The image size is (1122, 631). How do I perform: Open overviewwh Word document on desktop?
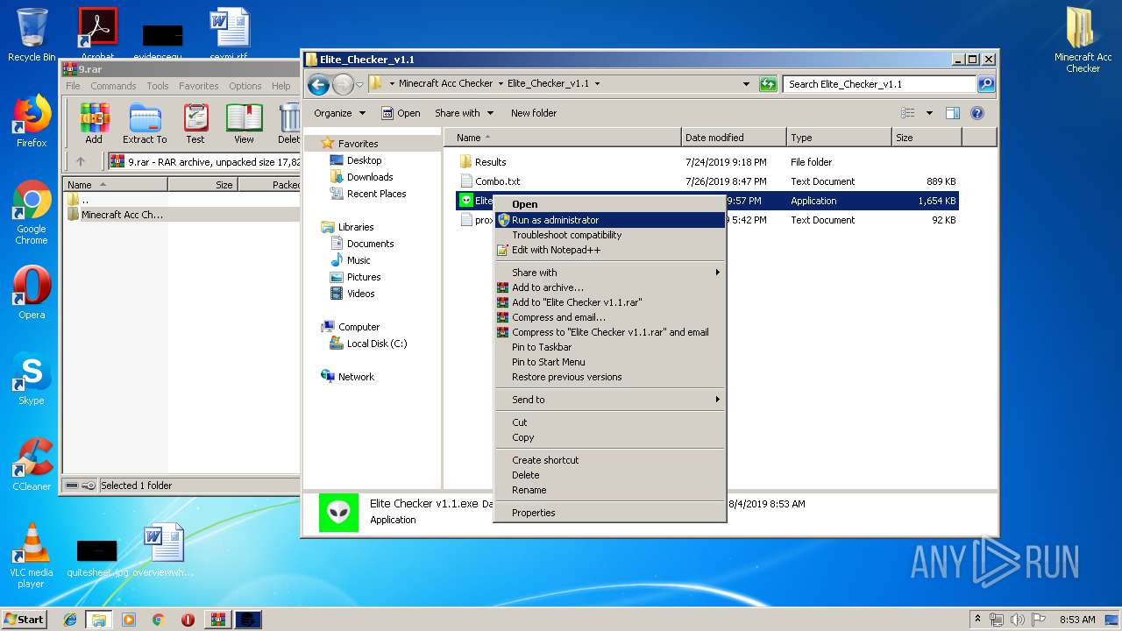pyautogui.click(x=165, y=551)
